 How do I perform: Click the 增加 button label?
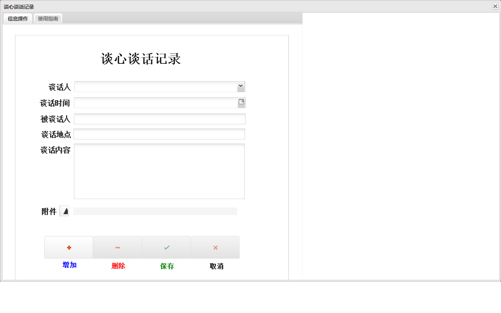[68, 265]
